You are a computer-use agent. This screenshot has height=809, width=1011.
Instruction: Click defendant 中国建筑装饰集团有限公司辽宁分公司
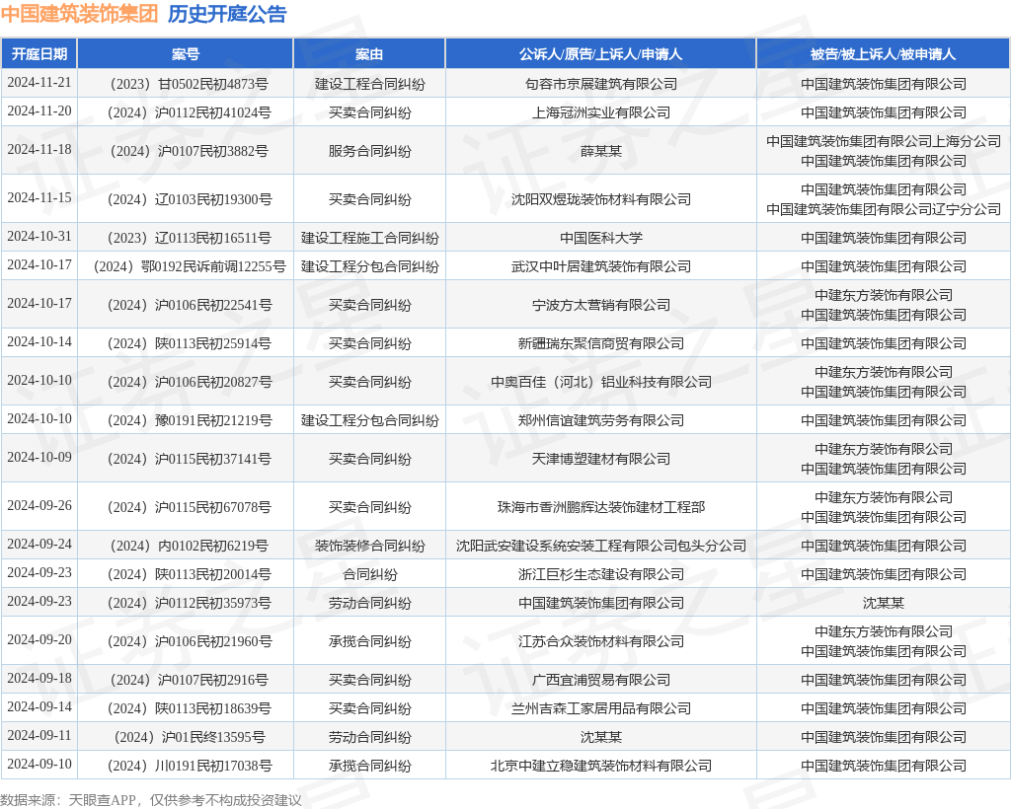pos(884,209)
